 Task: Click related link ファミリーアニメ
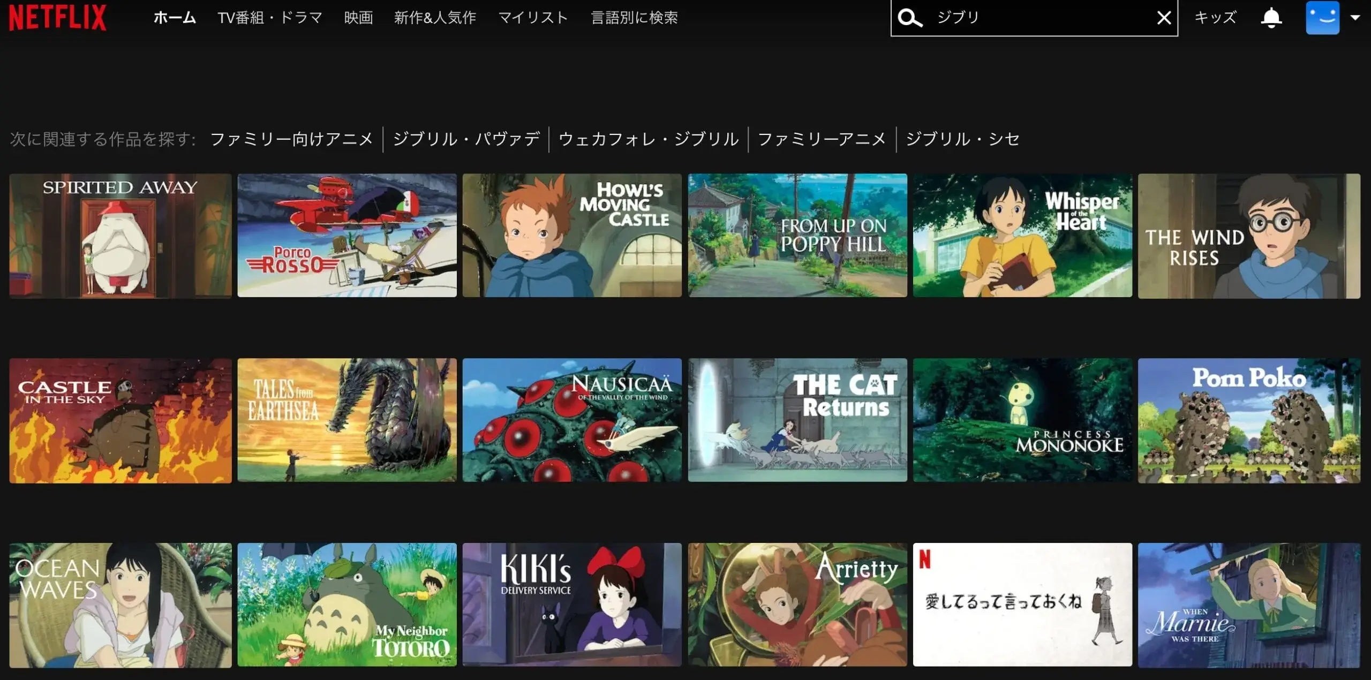click(822, 139)
